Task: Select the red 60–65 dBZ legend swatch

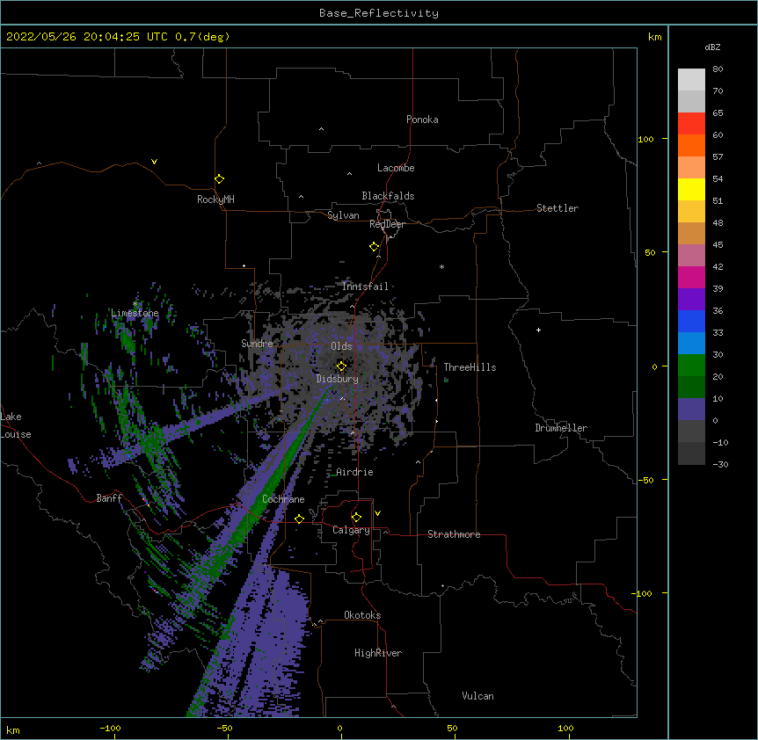Action: pos(691,124)
